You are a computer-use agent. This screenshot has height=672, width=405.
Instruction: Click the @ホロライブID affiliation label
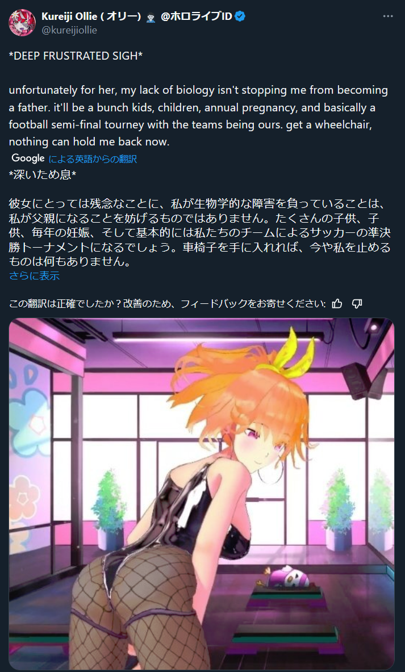click(x=197, y=16)
